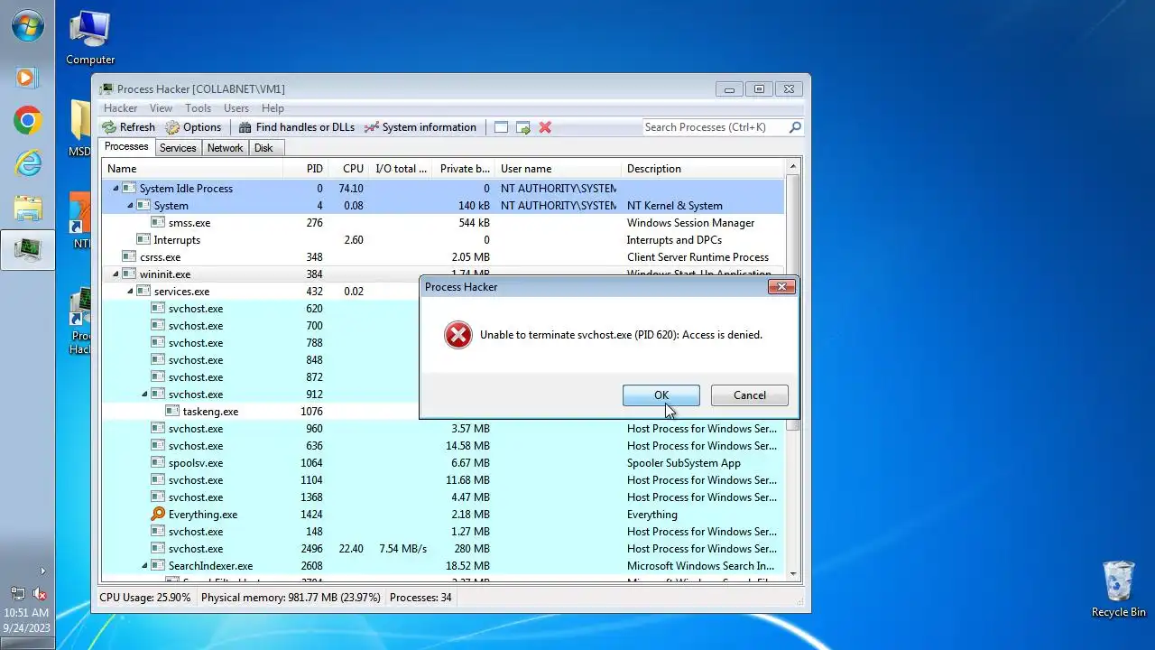Viewport: 1155px width, 650px height.
Task: Click the SearchIndexer.exe process icon
Action: tap(158, 566)
